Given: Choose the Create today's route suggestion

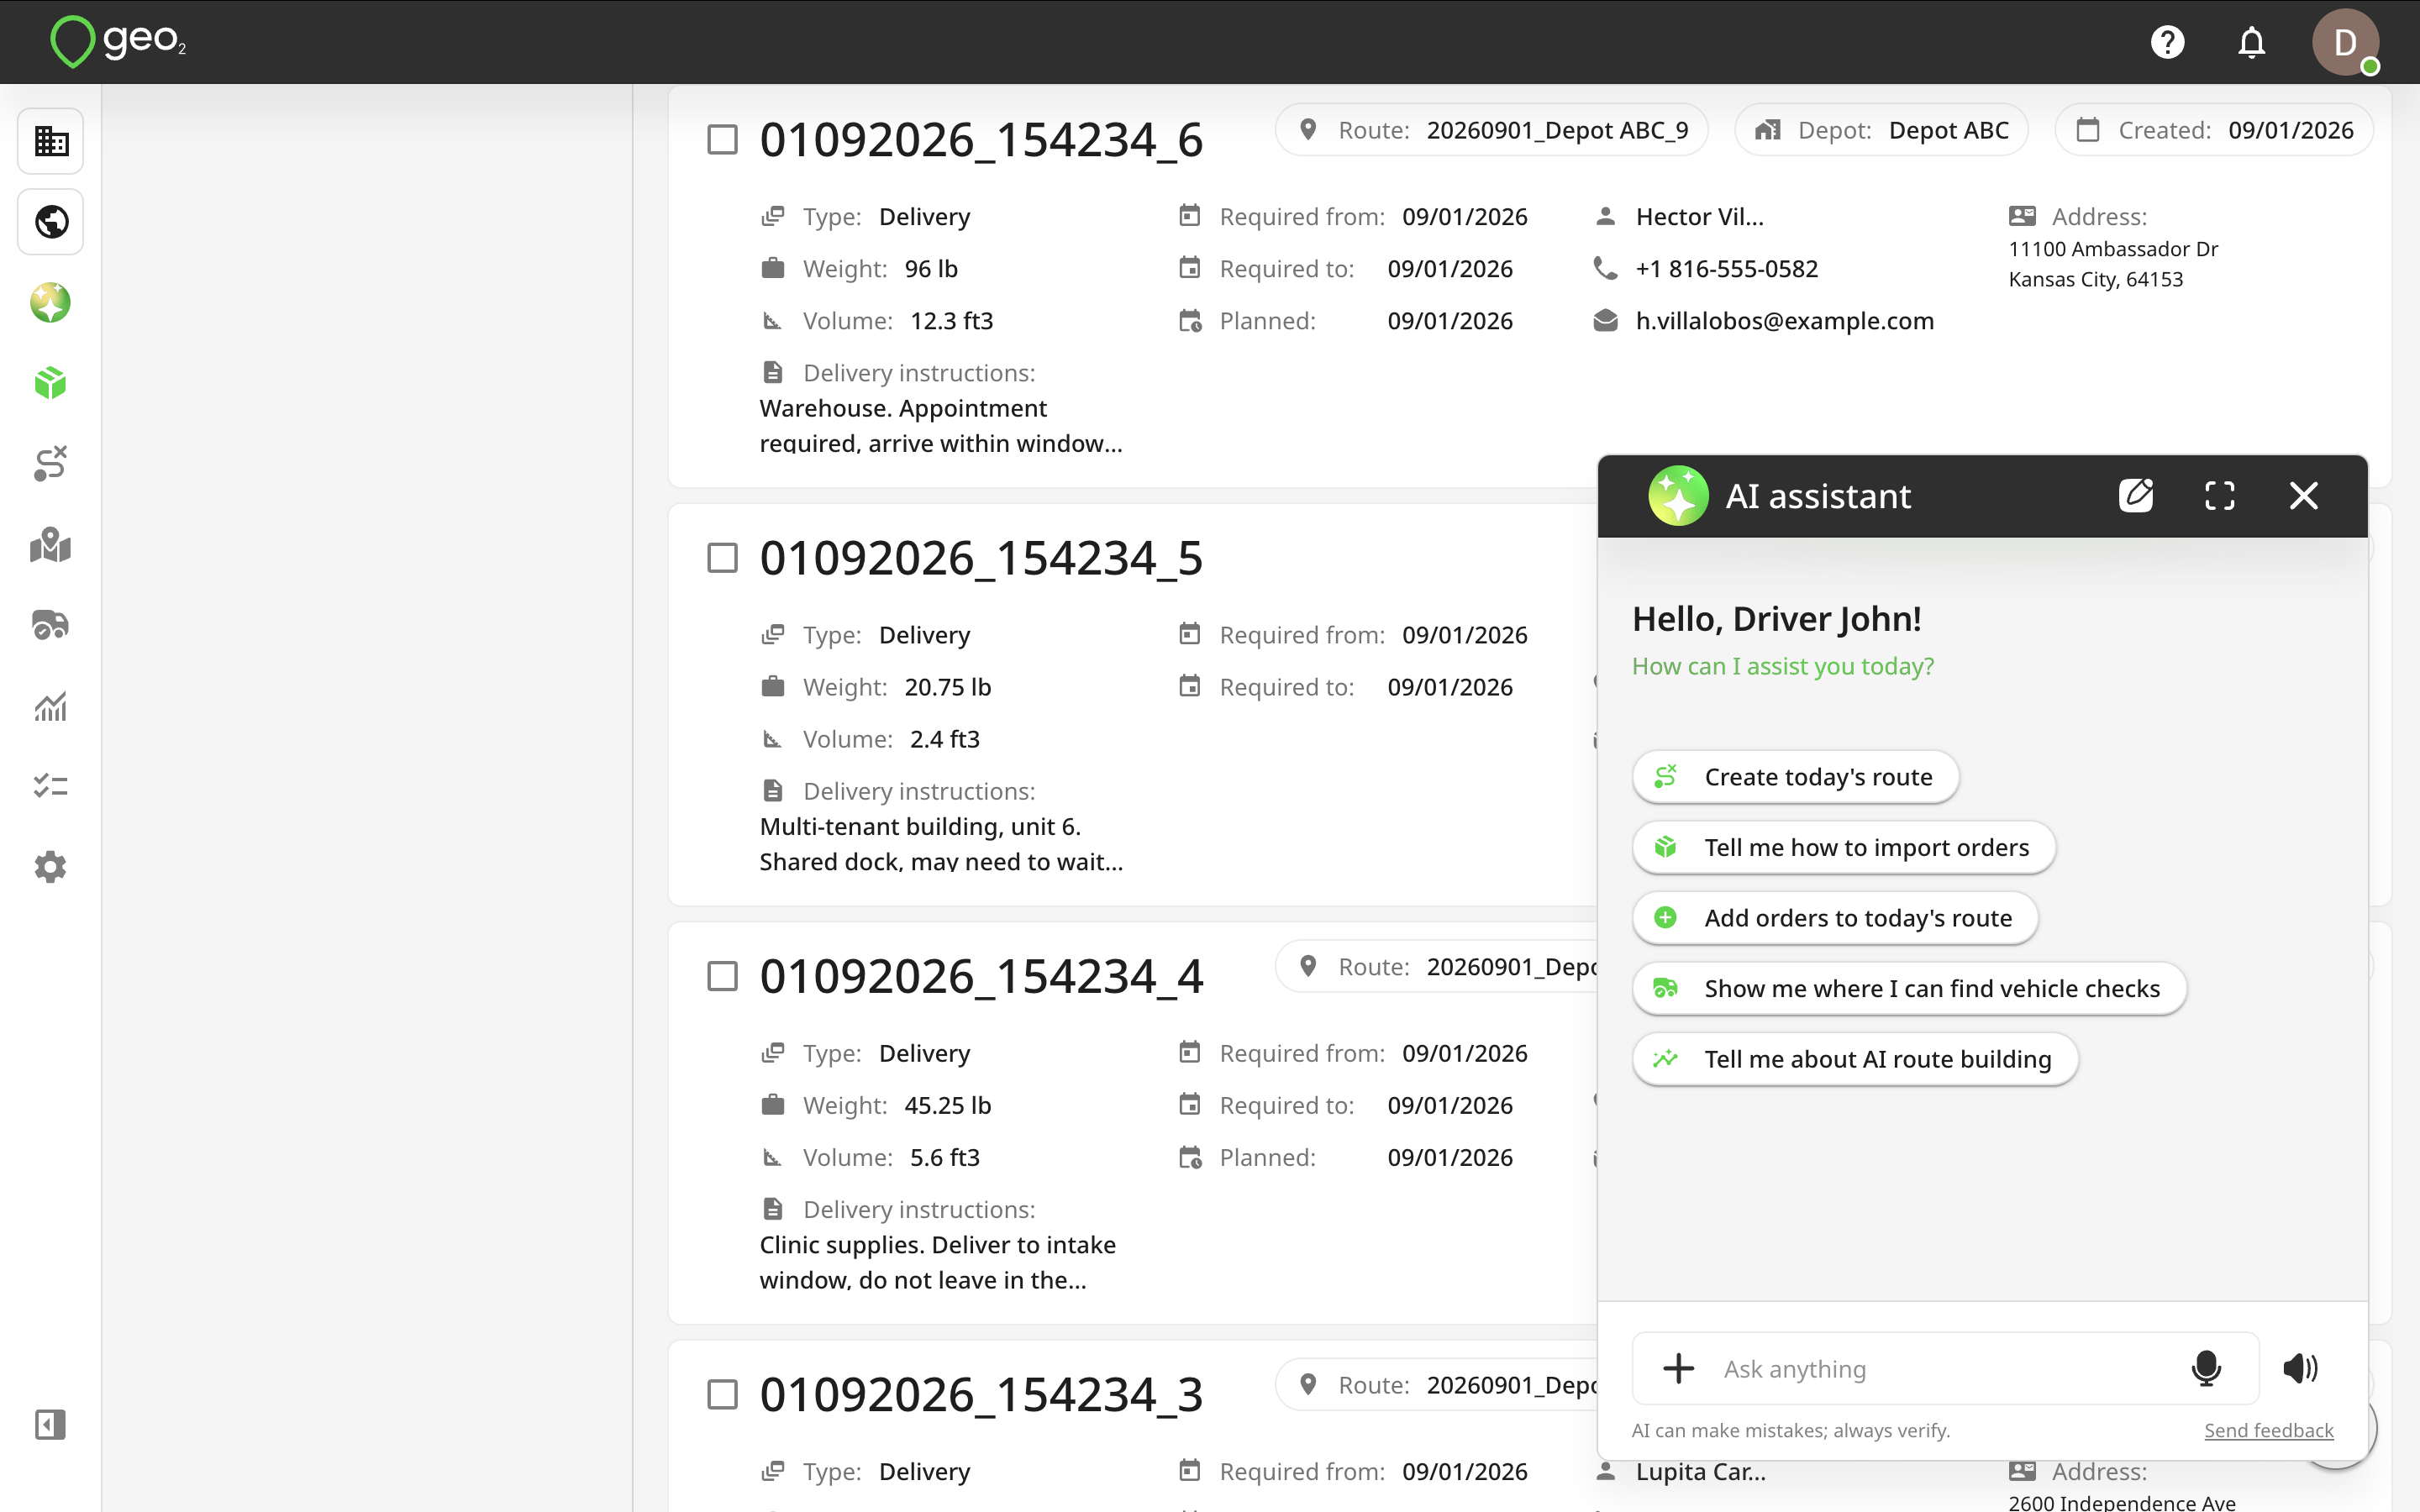Looking at the screenshot, I should [x=1795, y=777].
